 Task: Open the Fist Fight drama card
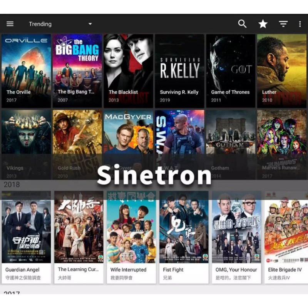pos(184,237)
